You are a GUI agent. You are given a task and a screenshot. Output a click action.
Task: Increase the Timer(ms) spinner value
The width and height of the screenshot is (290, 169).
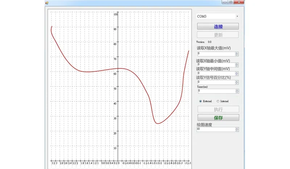[x=237, y=90]
